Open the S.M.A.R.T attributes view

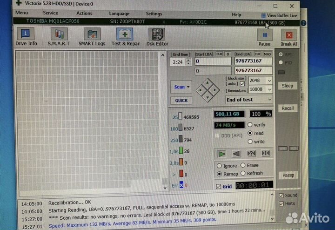point(58,36)
